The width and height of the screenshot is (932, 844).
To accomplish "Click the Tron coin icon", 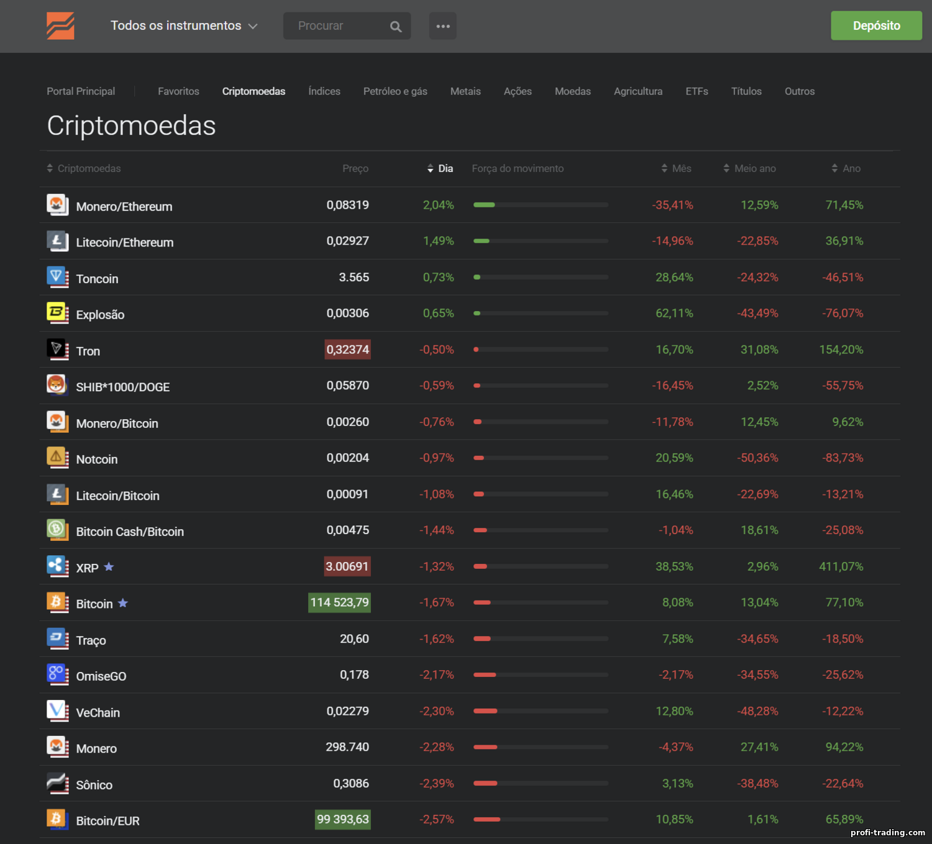I will (x=58, y=349).
